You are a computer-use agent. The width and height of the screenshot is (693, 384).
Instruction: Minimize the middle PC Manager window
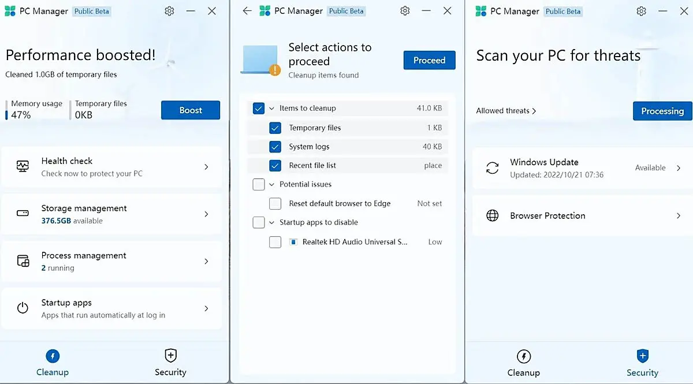426,11
